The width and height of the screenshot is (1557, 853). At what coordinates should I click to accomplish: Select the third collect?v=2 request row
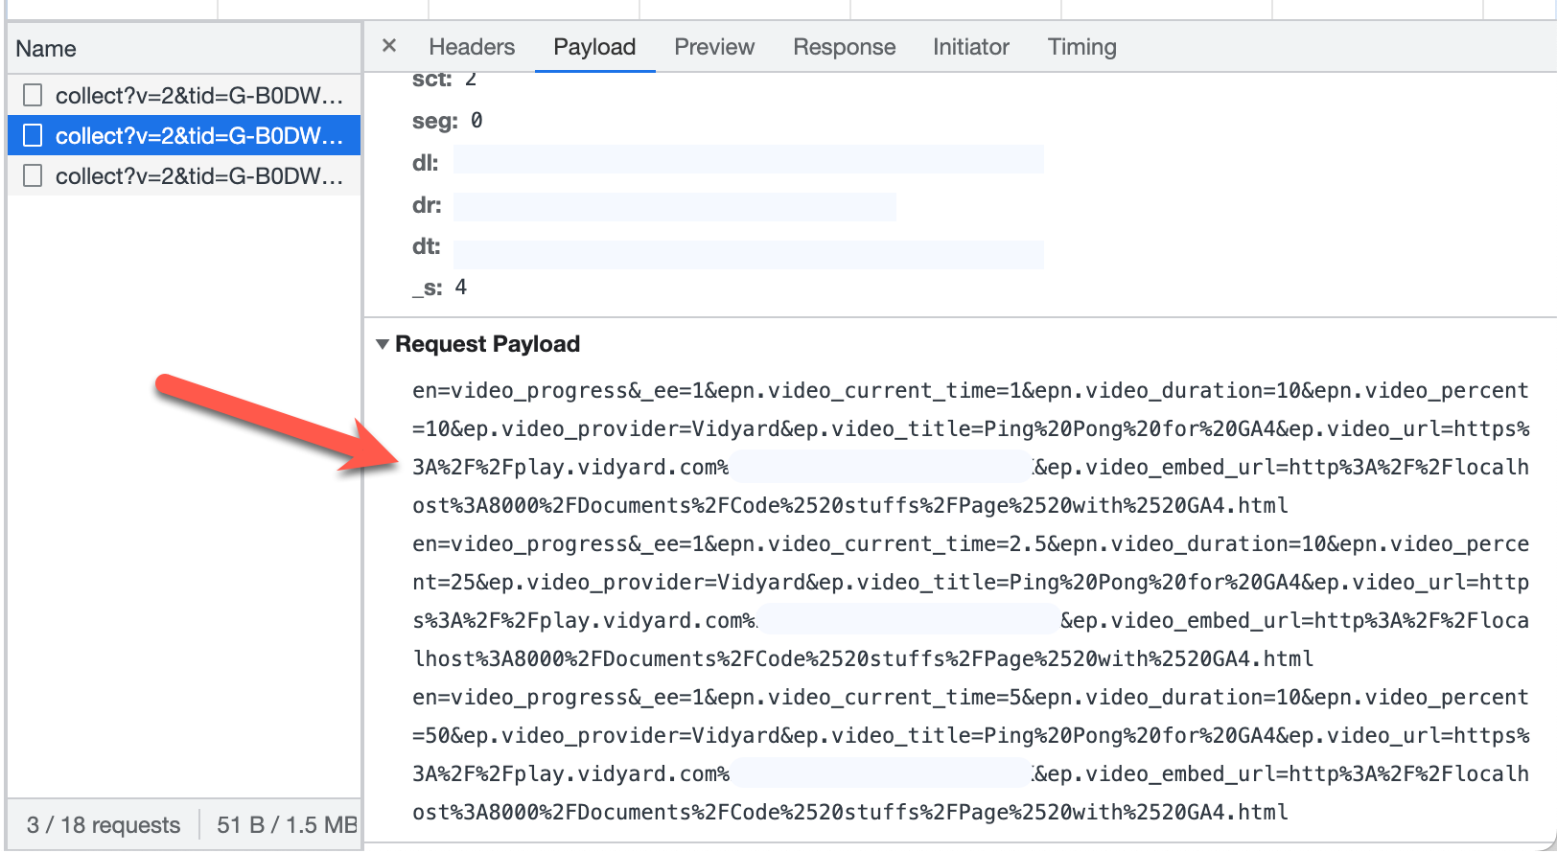184,175
